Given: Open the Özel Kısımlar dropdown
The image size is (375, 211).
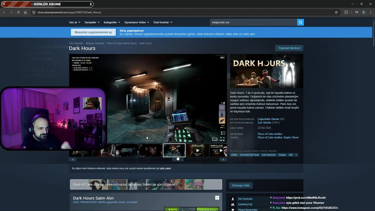Looking at the screenshot, I should 163,22.
